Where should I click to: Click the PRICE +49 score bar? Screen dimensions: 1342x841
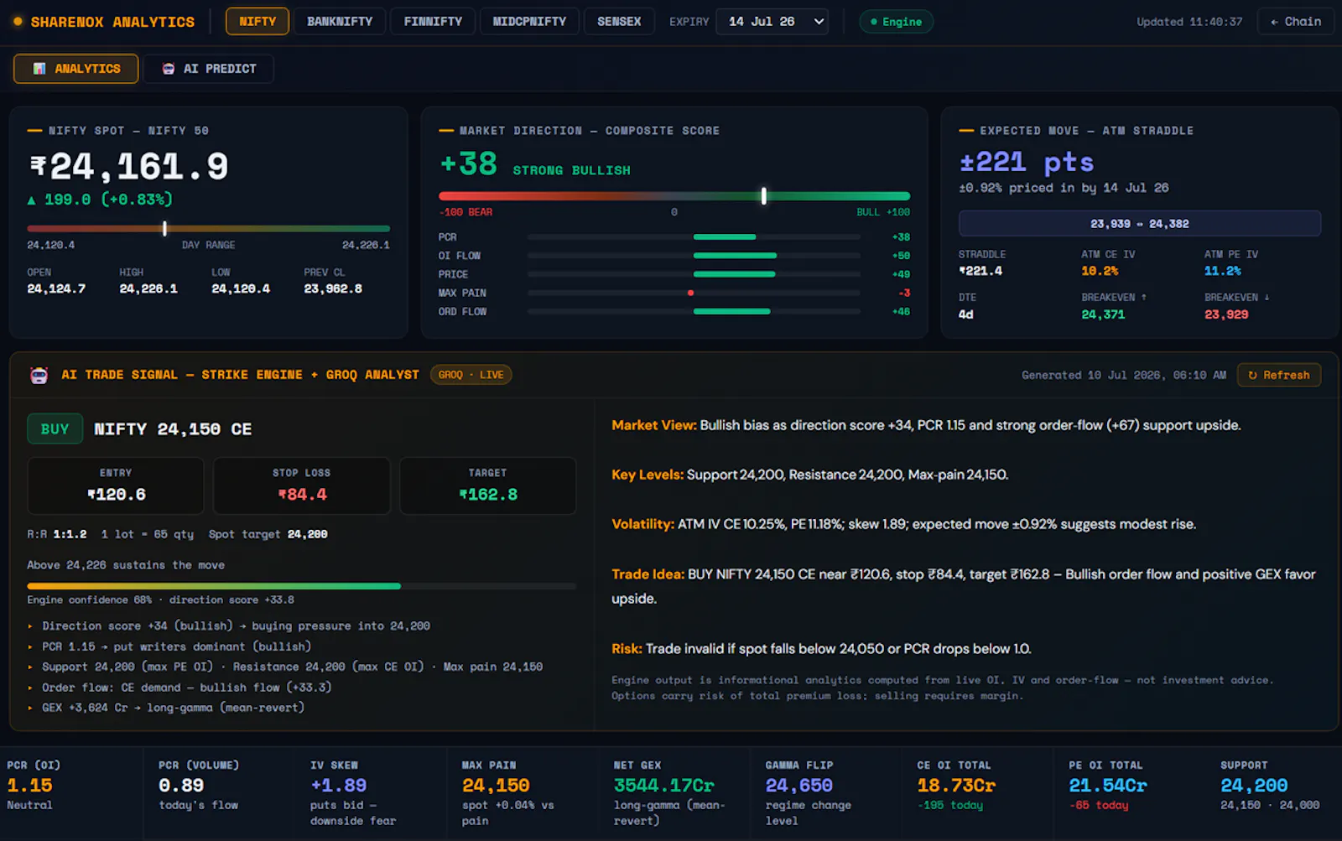coord(694,274)
